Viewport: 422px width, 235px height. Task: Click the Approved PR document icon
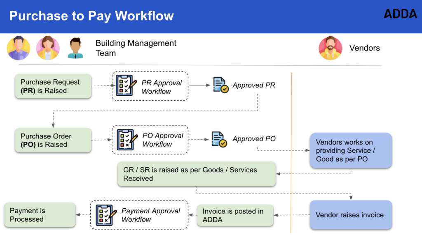(221, 85)
